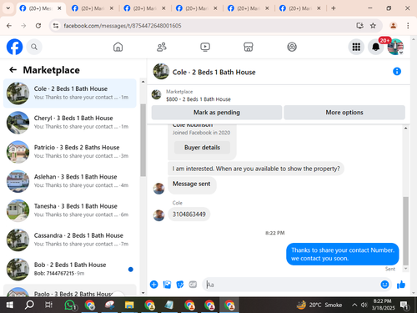The width and height of the screenshot is (417, 313).
Task: Click the blue sent message bubble
Action: click(343, 254)
